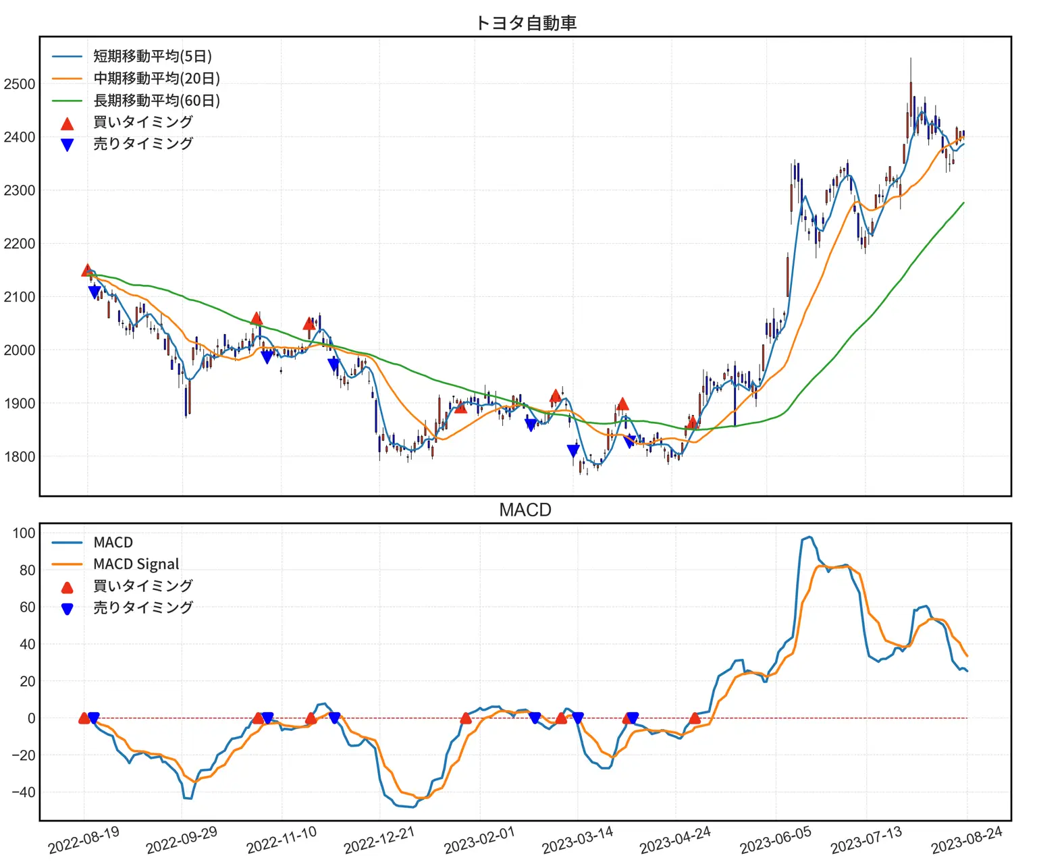
Task: Click the 2022-08-19 date axis label
Action: coord(84,840)
